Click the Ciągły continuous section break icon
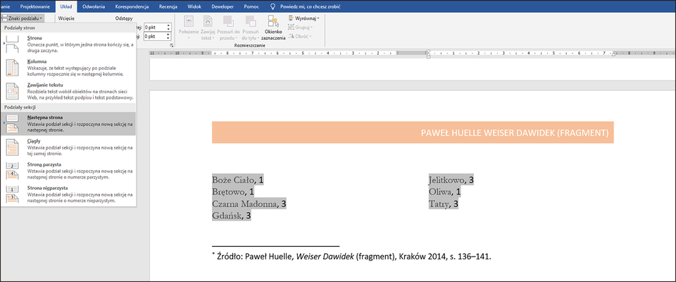Screen dimensions: 676x282 (13, 147)
